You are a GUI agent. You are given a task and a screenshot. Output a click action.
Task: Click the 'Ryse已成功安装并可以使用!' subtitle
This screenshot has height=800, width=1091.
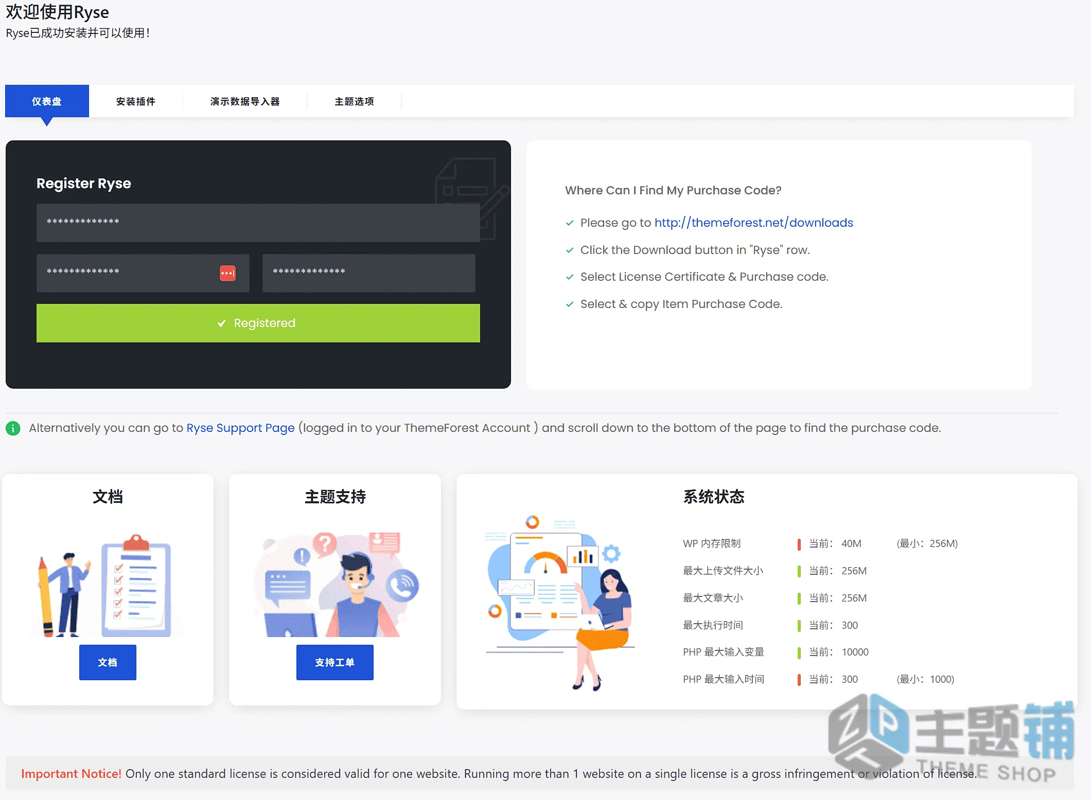78,33
